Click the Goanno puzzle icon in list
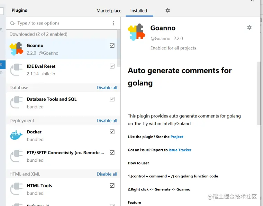This screenshot has height=206, width=263. tap(16, 49)
